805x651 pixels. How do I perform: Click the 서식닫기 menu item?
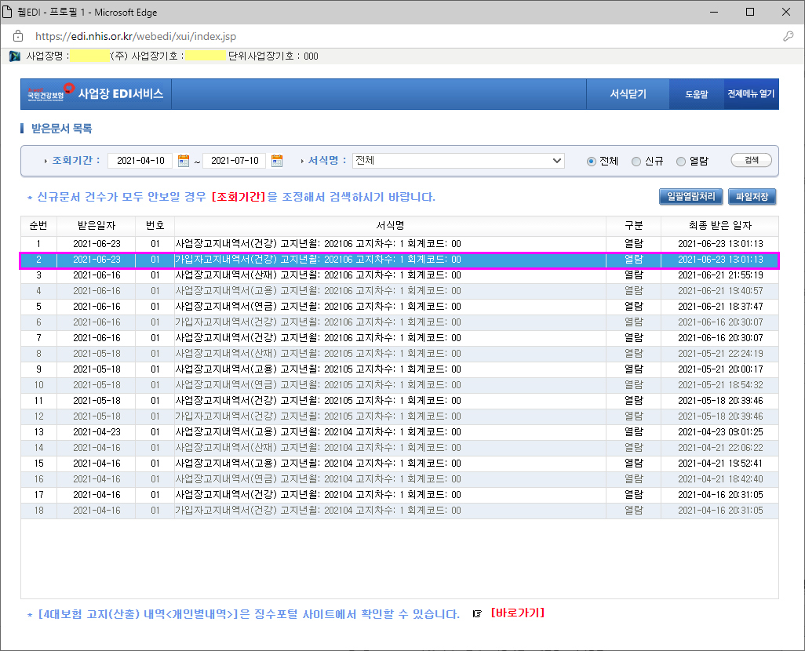pyautogui.click(x=628, y=94)
